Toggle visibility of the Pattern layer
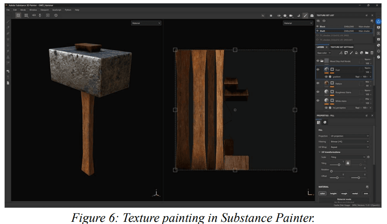The image size is (387, 224). pos(318,83)
